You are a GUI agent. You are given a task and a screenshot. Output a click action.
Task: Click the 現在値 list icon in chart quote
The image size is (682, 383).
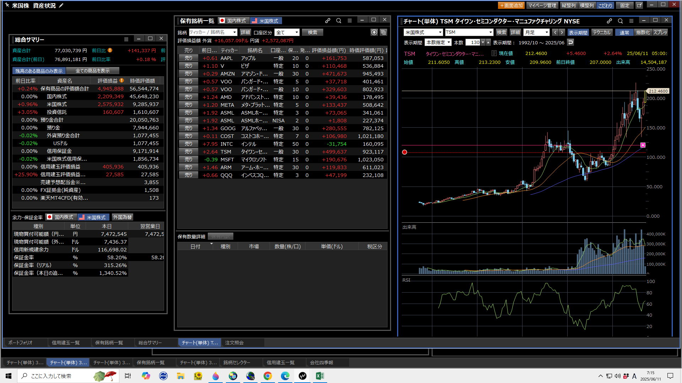click(x=494, y=53)
